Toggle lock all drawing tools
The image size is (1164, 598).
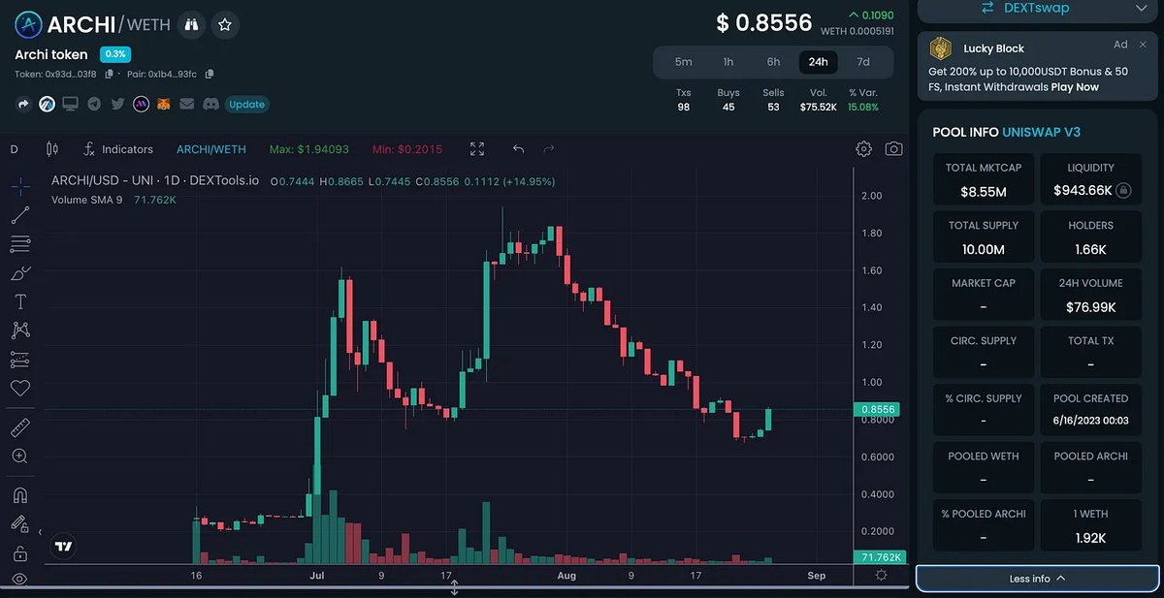point(20,553)
